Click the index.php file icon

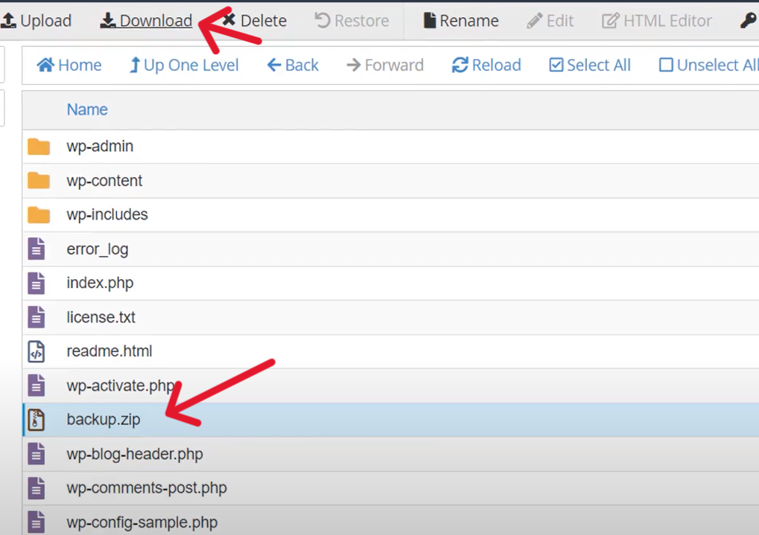36,283
